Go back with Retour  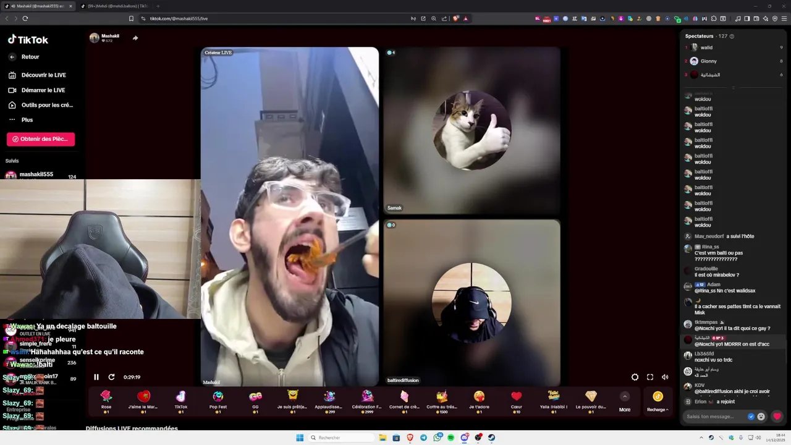point(24,57)
